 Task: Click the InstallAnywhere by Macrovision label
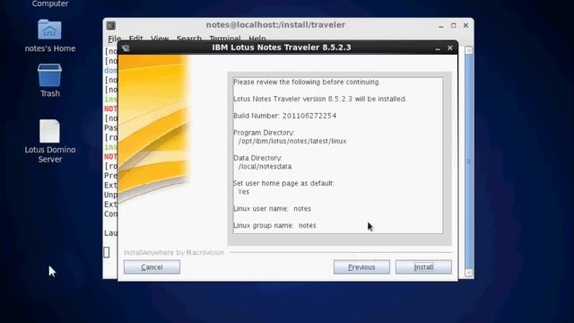point(173,253)
